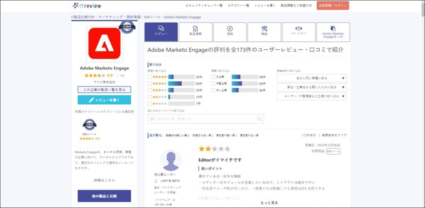Viewport: 425px width, 208px height.
Task: Click the blue レビューを書く button
Action: [104, 100]
